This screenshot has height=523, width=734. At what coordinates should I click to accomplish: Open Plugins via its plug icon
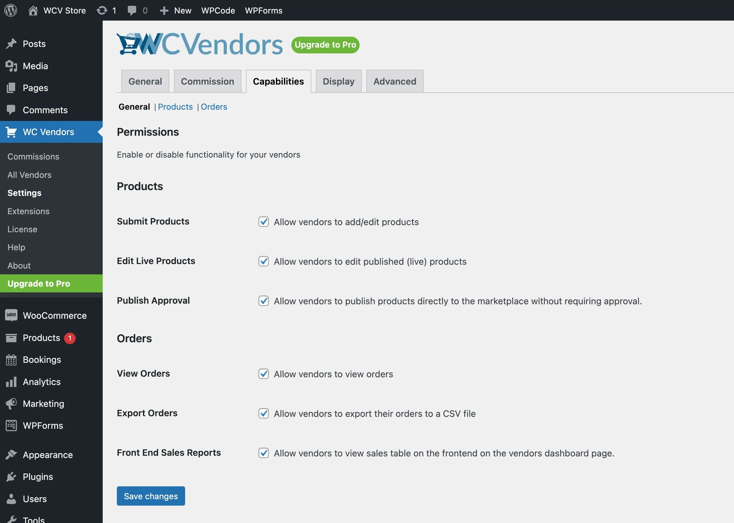[x=11, y=477]
